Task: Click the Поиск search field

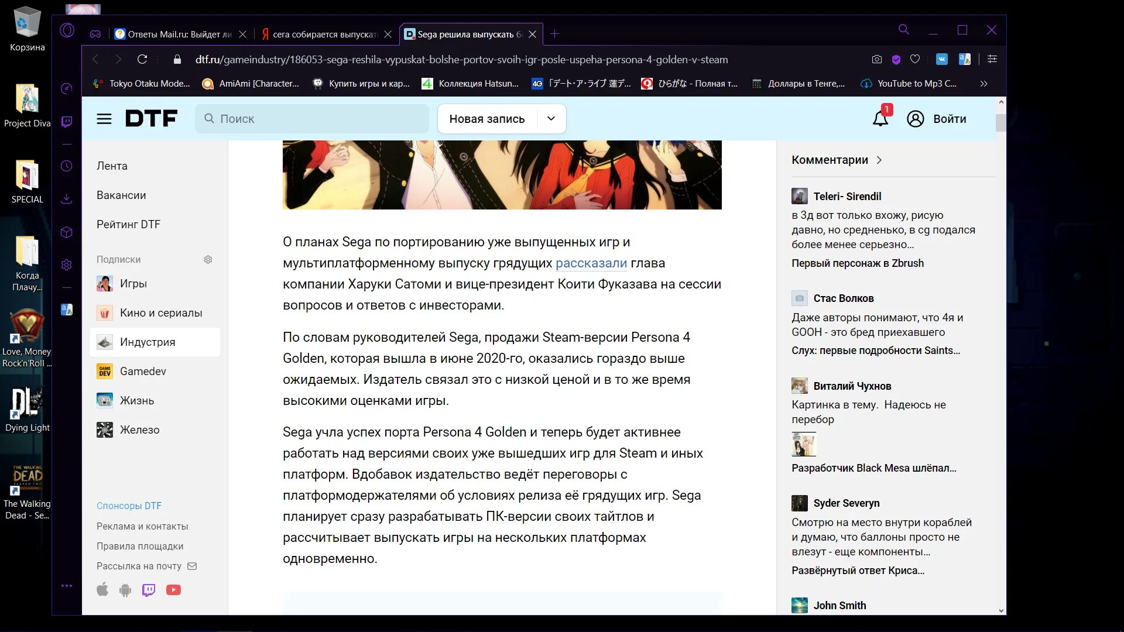Action: (312, 119)
